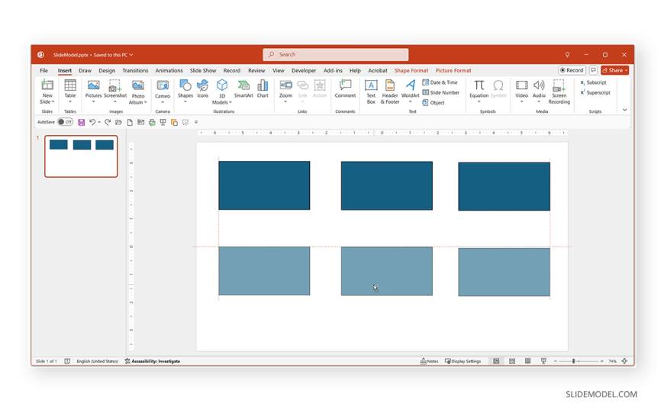Insert a Text Box
Screen dimensions: 664x411
click(371, 92)
